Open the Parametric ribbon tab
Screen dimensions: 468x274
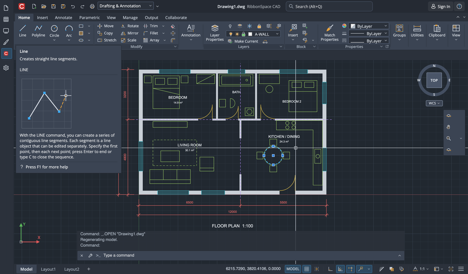pos(90,18)
